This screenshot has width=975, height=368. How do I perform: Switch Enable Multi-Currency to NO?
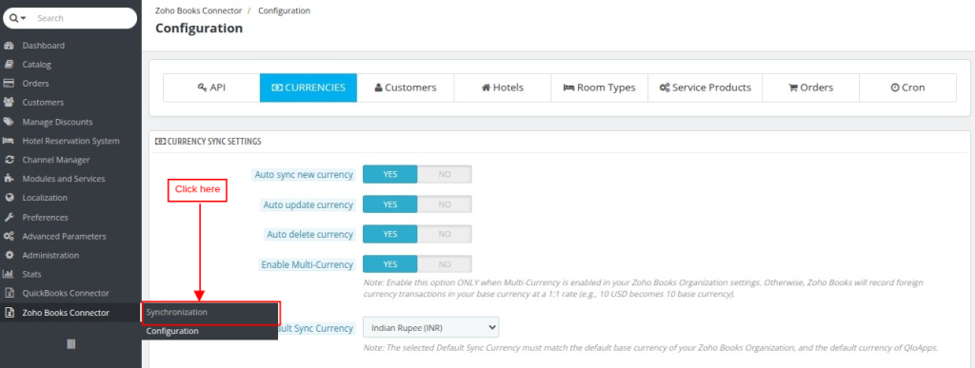[x=444, y=264]
